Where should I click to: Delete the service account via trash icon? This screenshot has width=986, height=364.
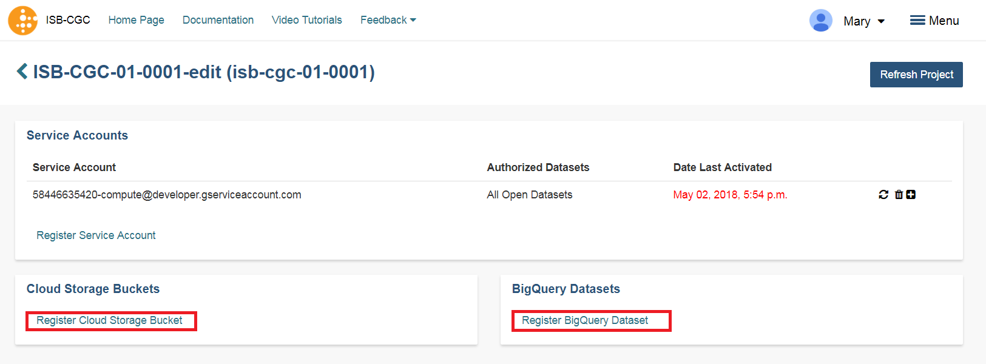tap(899, 195)
